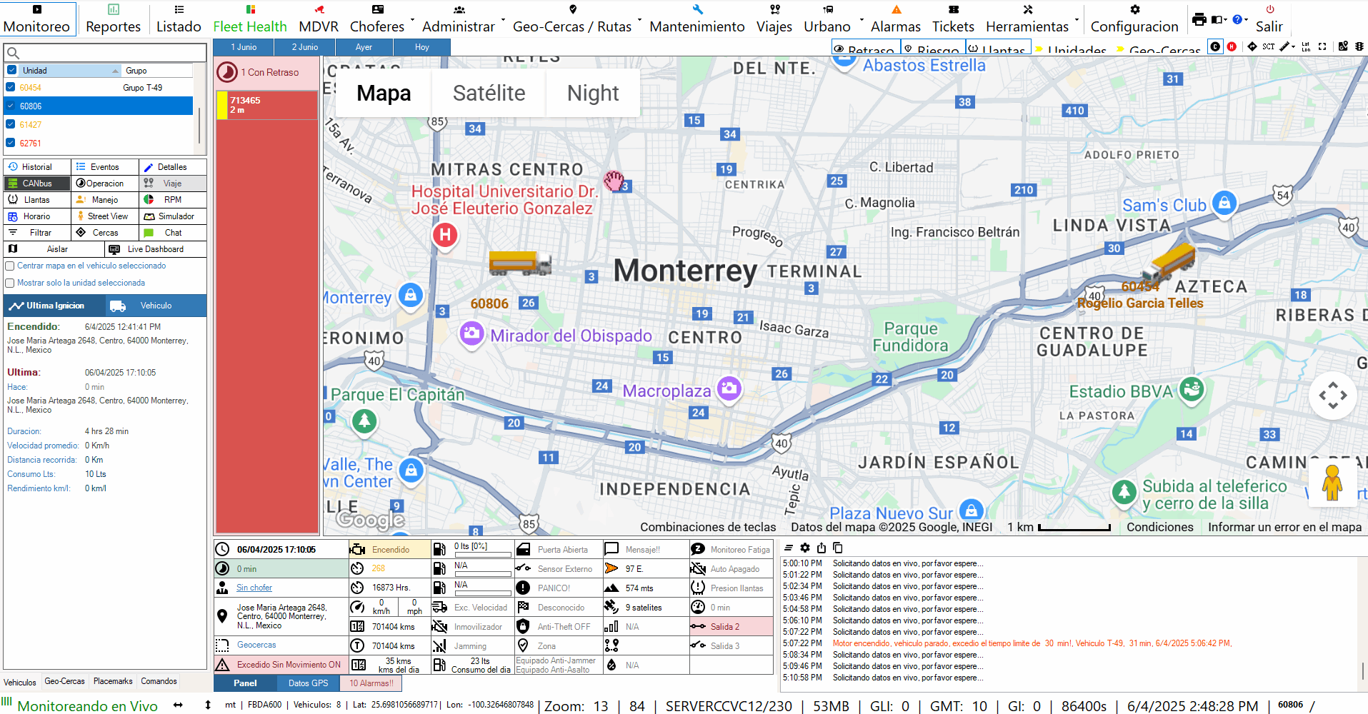Screen dimensions: 1368x714
Task: Select the Ultima Ignicion tab
Action: 55,306
